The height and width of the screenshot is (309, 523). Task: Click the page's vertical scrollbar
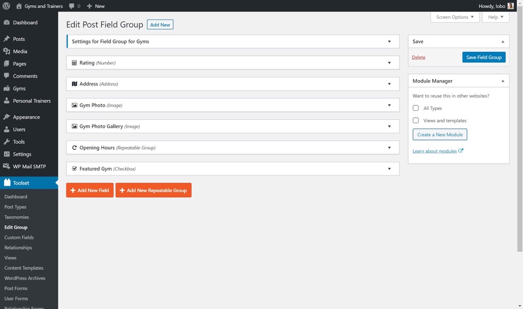[x=519, y=157]
